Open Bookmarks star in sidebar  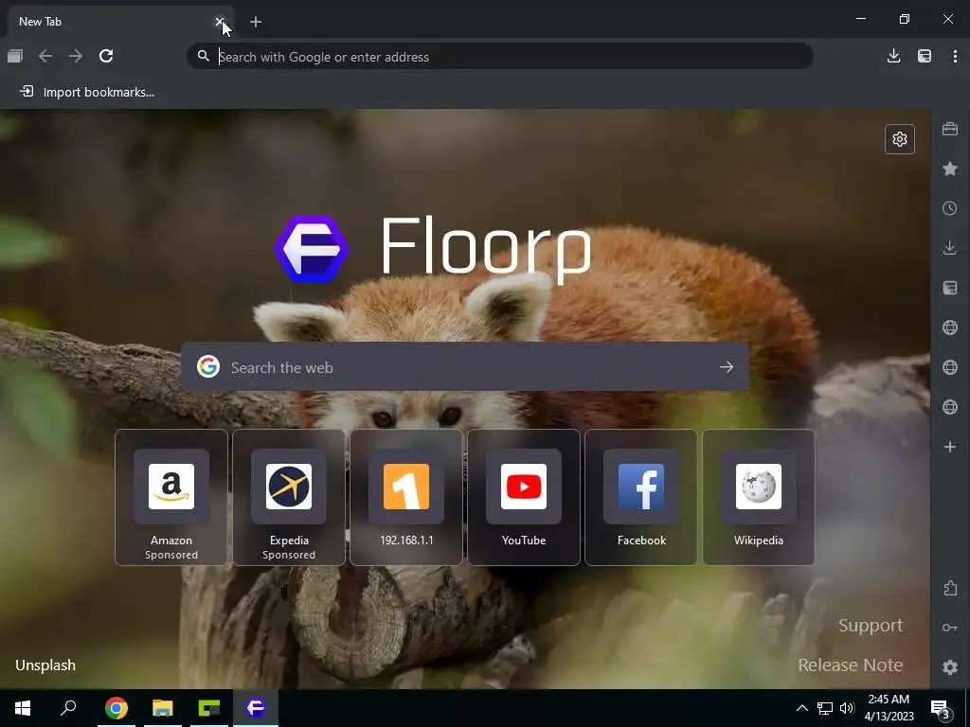pyautogui.click(x=950, y=168)
